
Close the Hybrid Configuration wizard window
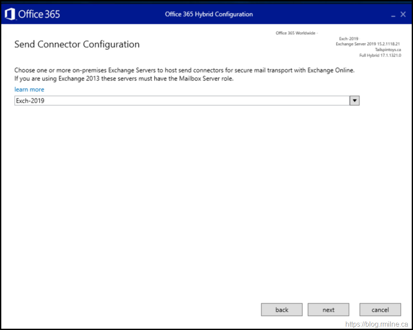coord(403,14)
